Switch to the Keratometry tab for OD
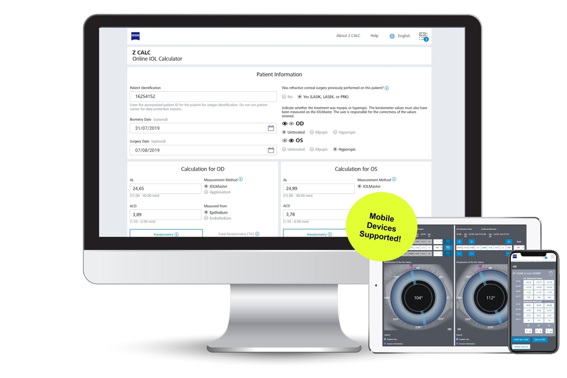 (166, 233)
